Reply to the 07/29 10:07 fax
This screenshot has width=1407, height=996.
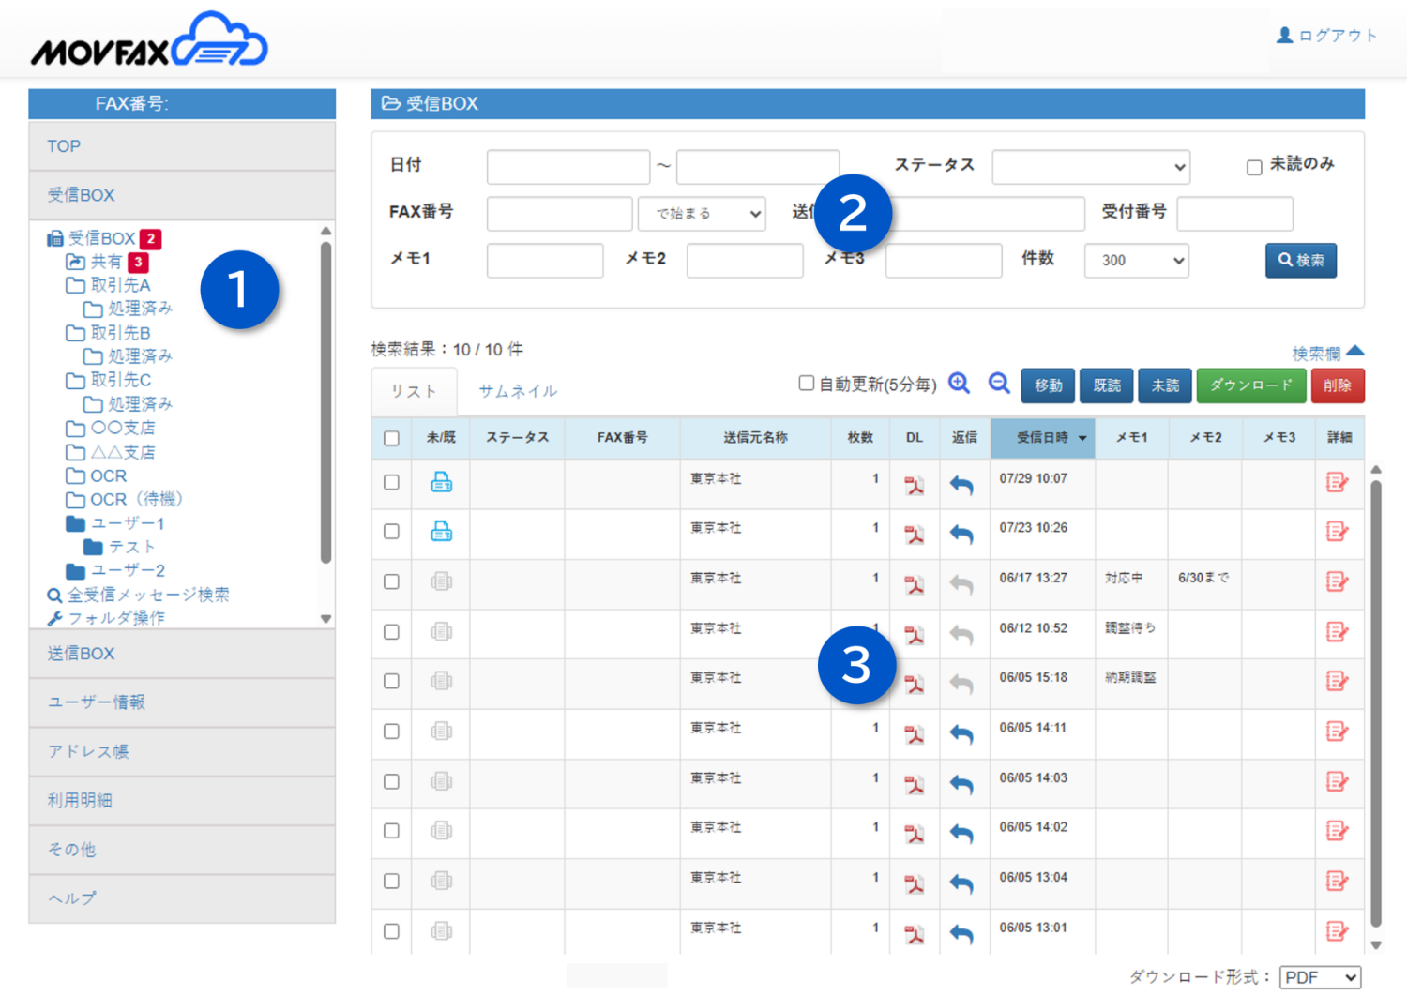(961, 485)
